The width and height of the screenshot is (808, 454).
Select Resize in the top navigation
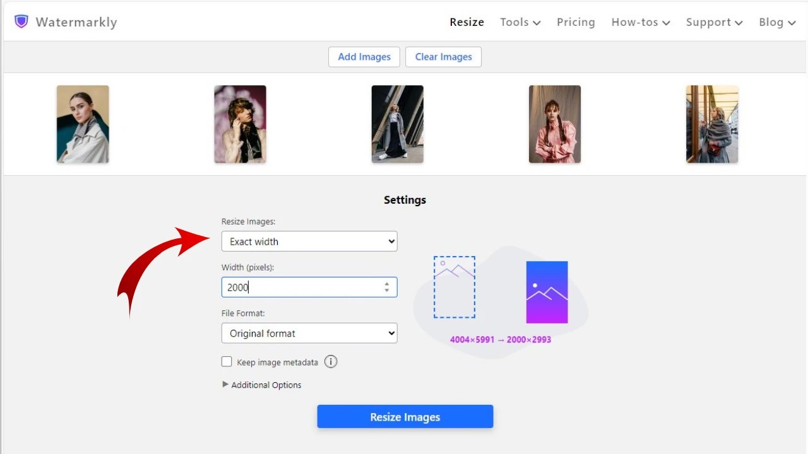pos(466,22)
